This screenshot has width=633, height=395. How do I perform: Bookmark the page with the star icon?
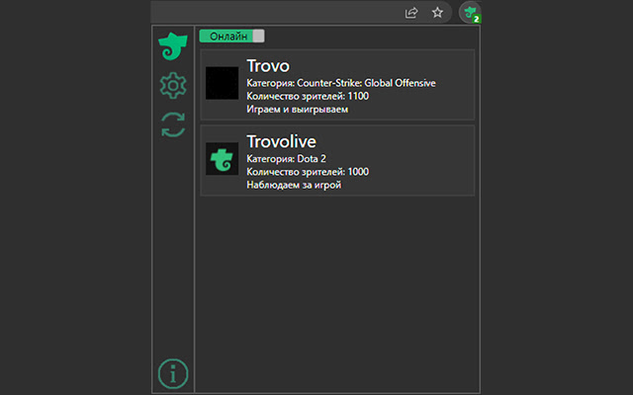(x=437, y=13)
